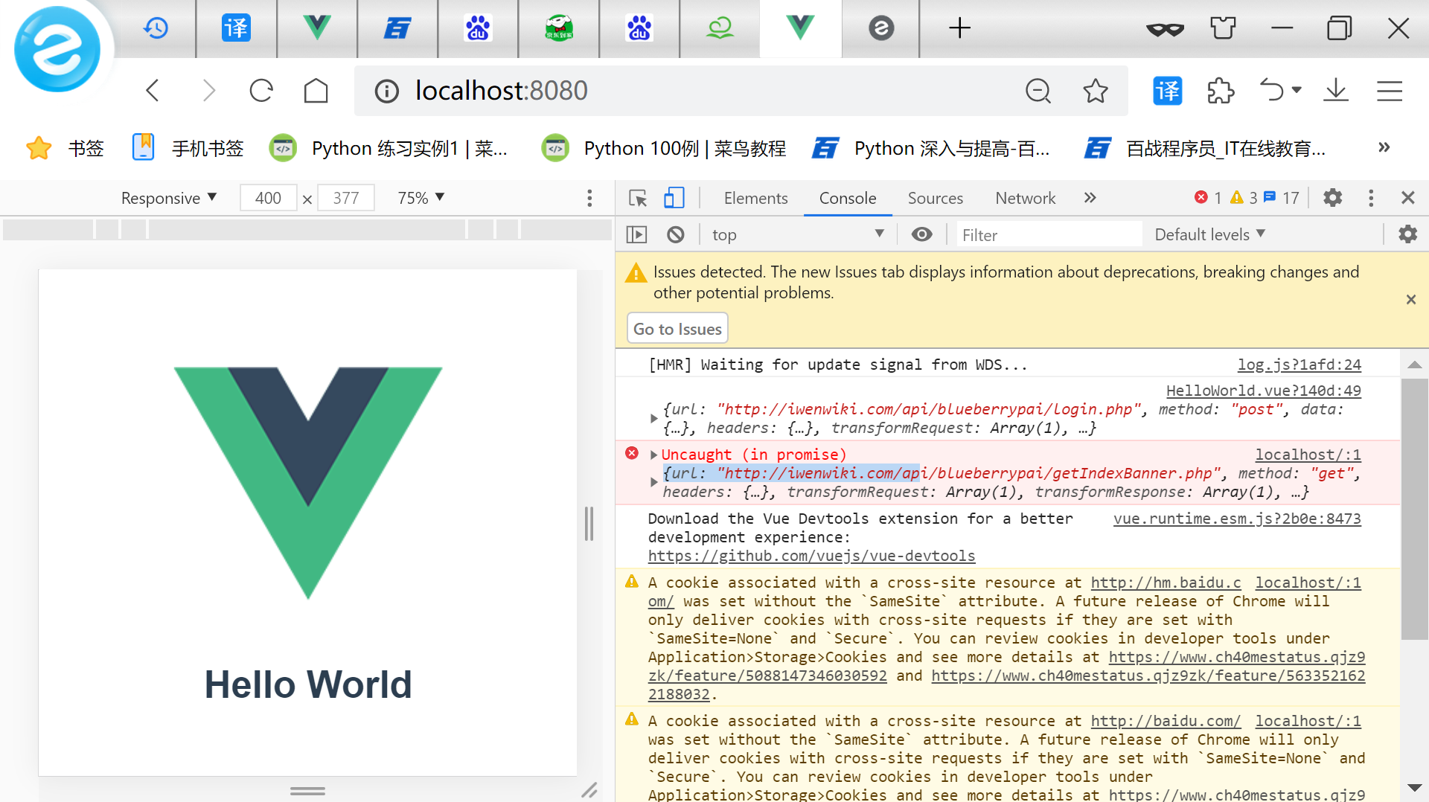
Task: Open the skin shirt icon
Action: (1223, 28)
